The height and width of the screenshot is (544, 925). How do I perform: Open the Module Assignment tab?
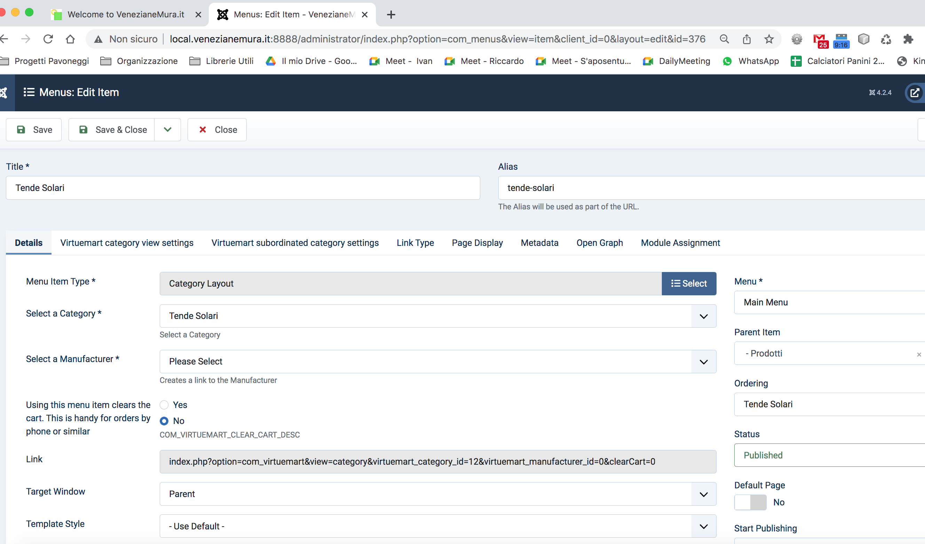pyautogui.click(x=680, y=243)
